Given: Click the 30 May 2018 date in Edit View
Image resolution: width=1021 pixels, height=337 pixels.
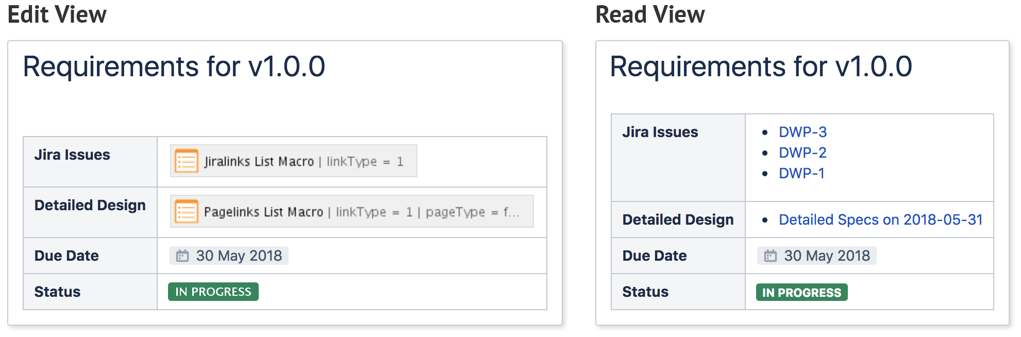Looking at the screenshot, I should tap(239, 256).
